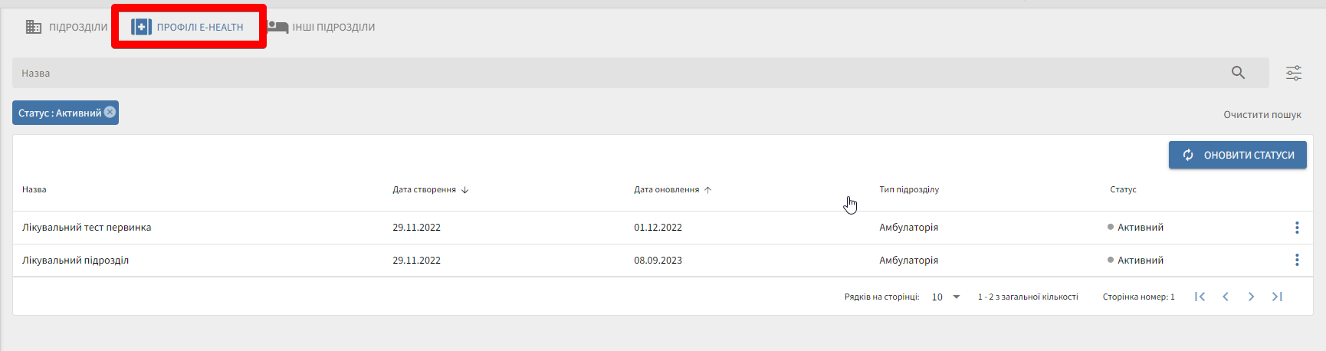The height and width of the screenshot is (351, 1326).
Task: Open the 'Профілі E-Health' tab
Action: pos(189,27)
